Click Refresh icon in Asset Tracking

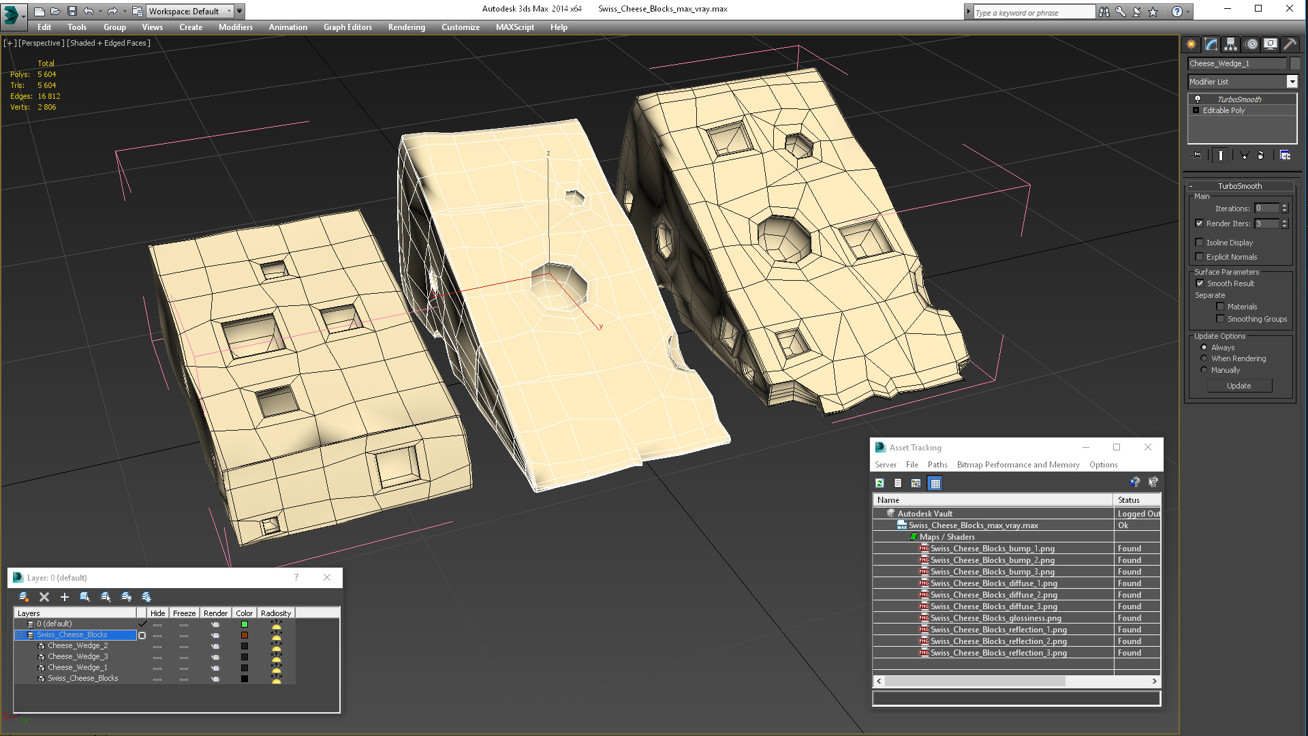[x=879, y=483]
